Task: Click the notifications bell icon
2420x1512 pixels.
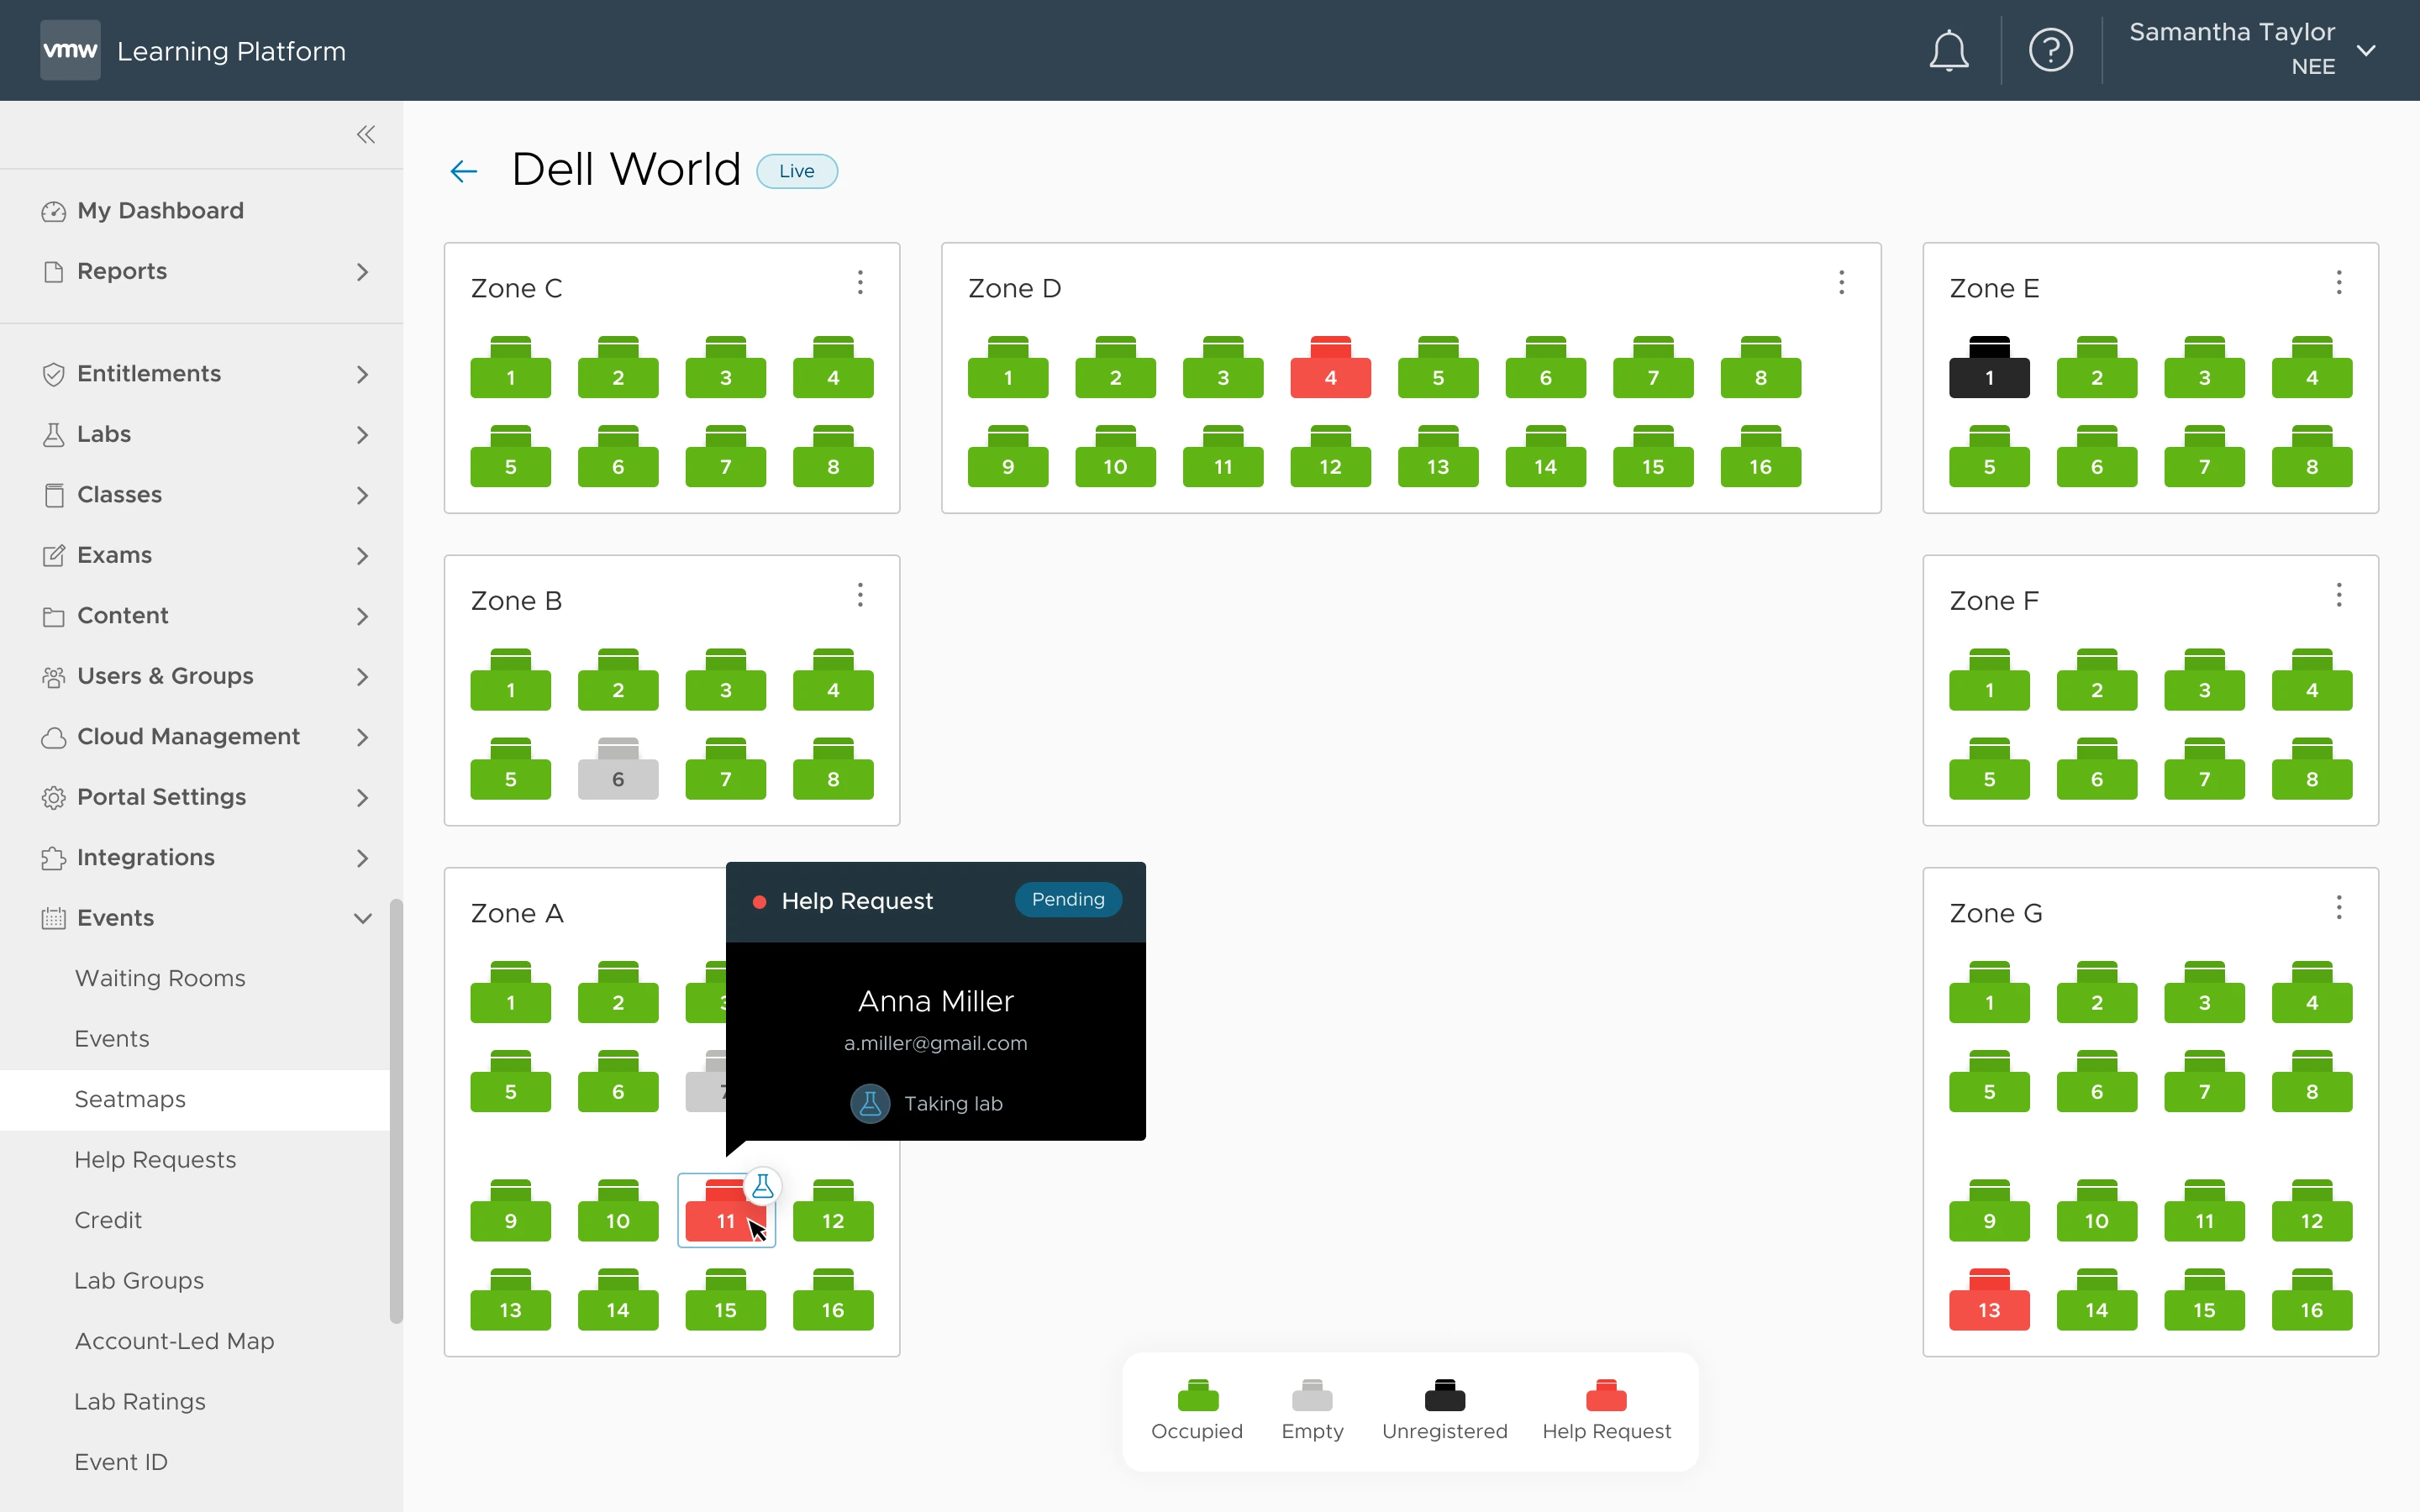Action: 1948,50
